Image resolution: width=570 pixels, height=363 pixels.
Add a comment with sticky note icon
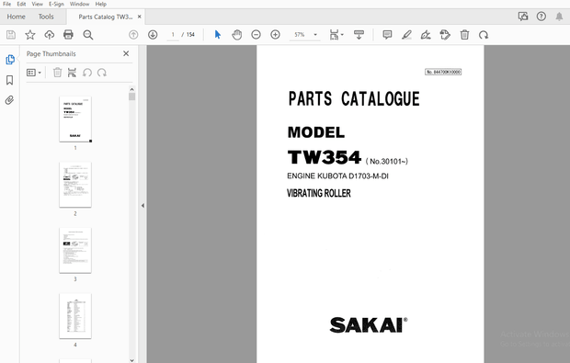point(387,35)
